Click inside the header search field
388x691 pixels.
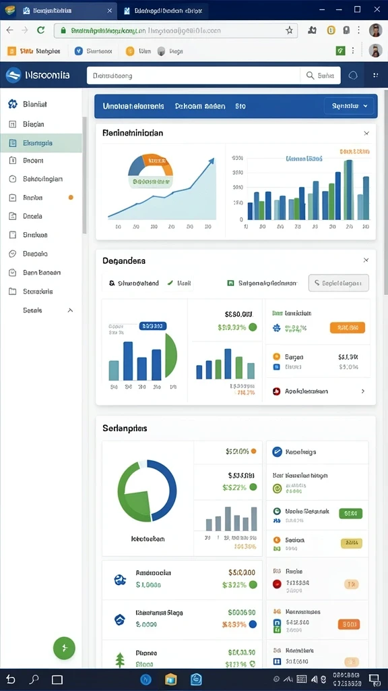click(x=193, y=76)
